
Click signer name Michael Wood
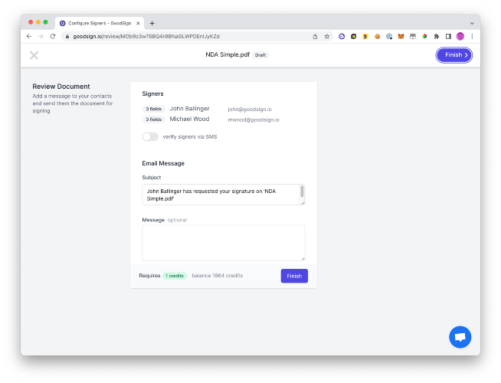pos(189,119)
